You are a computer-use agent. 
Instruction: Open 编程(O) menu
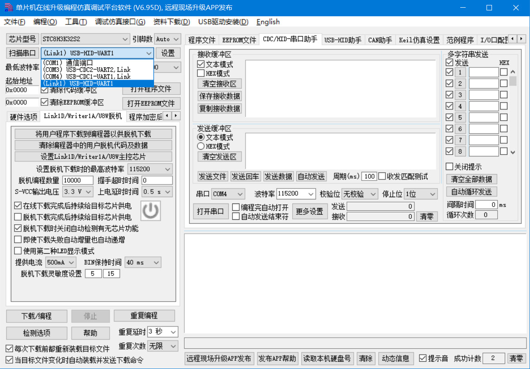click(45, 22)
